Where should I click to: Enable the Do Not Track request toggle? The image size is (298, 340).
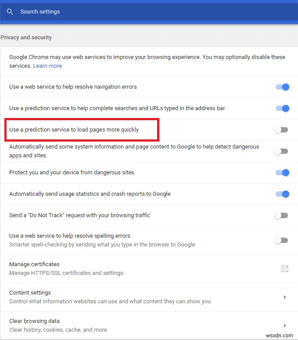click(281, 215)
